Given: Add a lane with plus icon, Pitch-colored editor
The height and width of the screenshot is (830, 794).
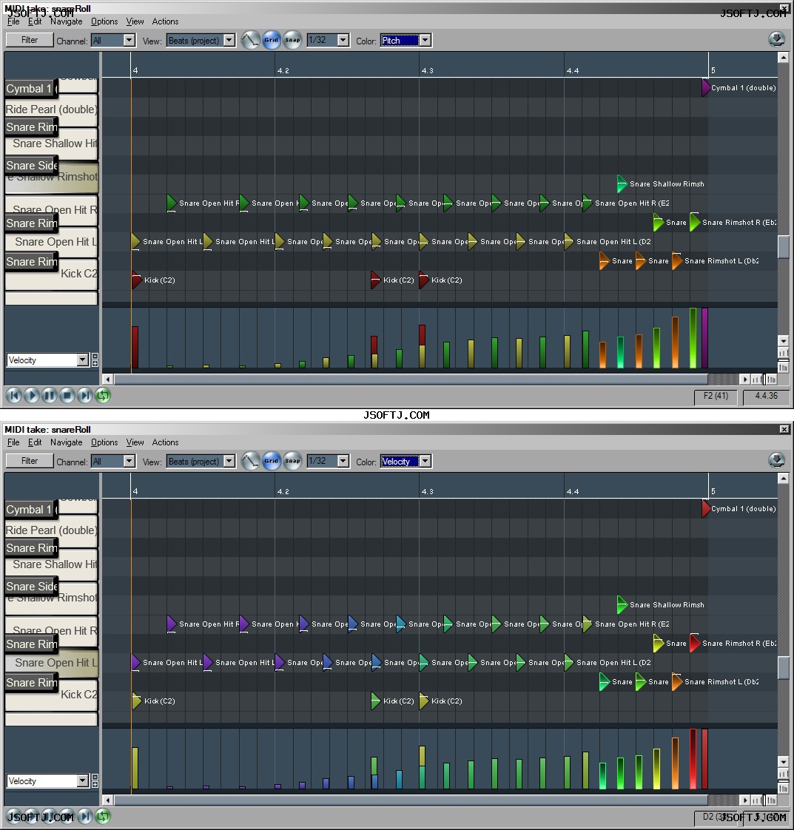Looking at the screenshot, I should coord(95,364).
